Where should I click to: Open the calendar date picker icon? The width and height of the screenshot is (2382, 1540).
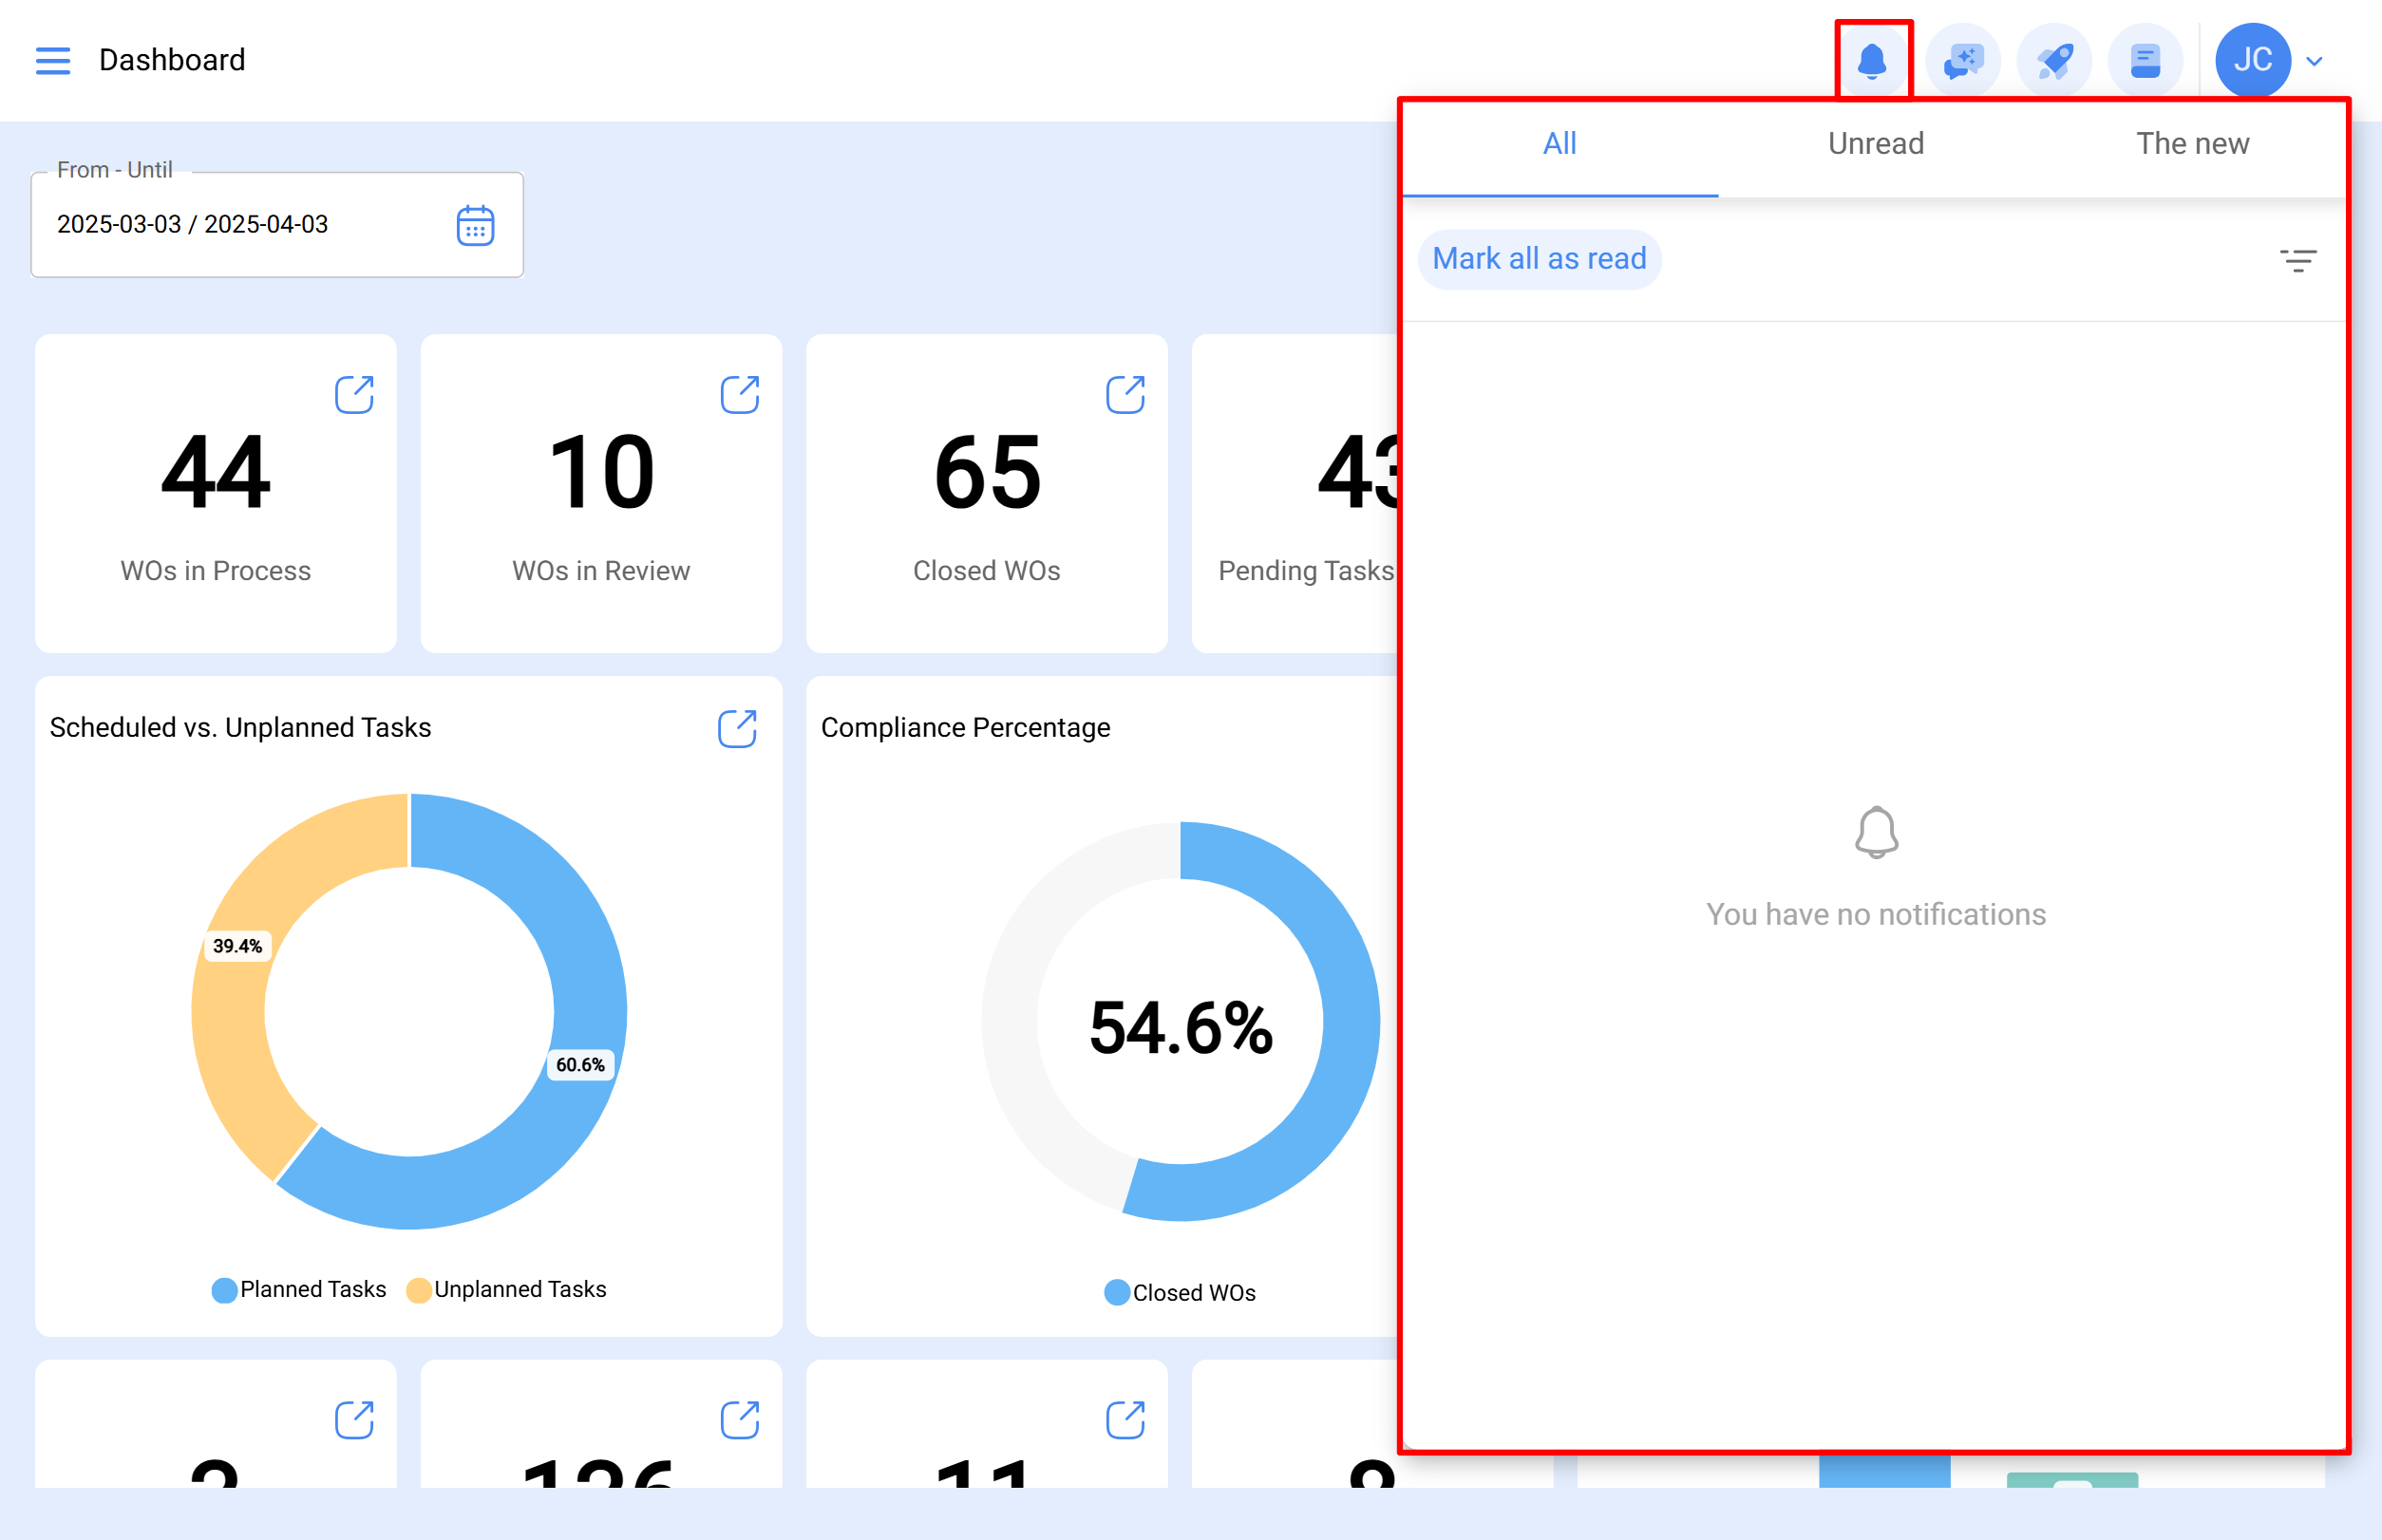point(475,225)
